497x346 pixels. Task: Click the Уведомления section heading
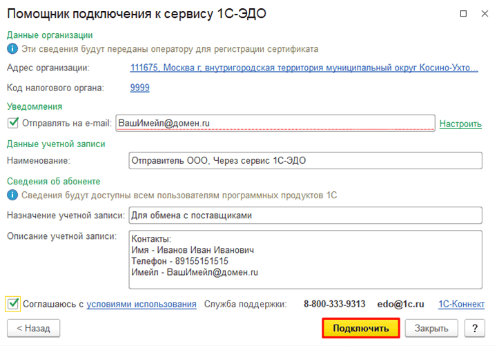click(35, 106)
